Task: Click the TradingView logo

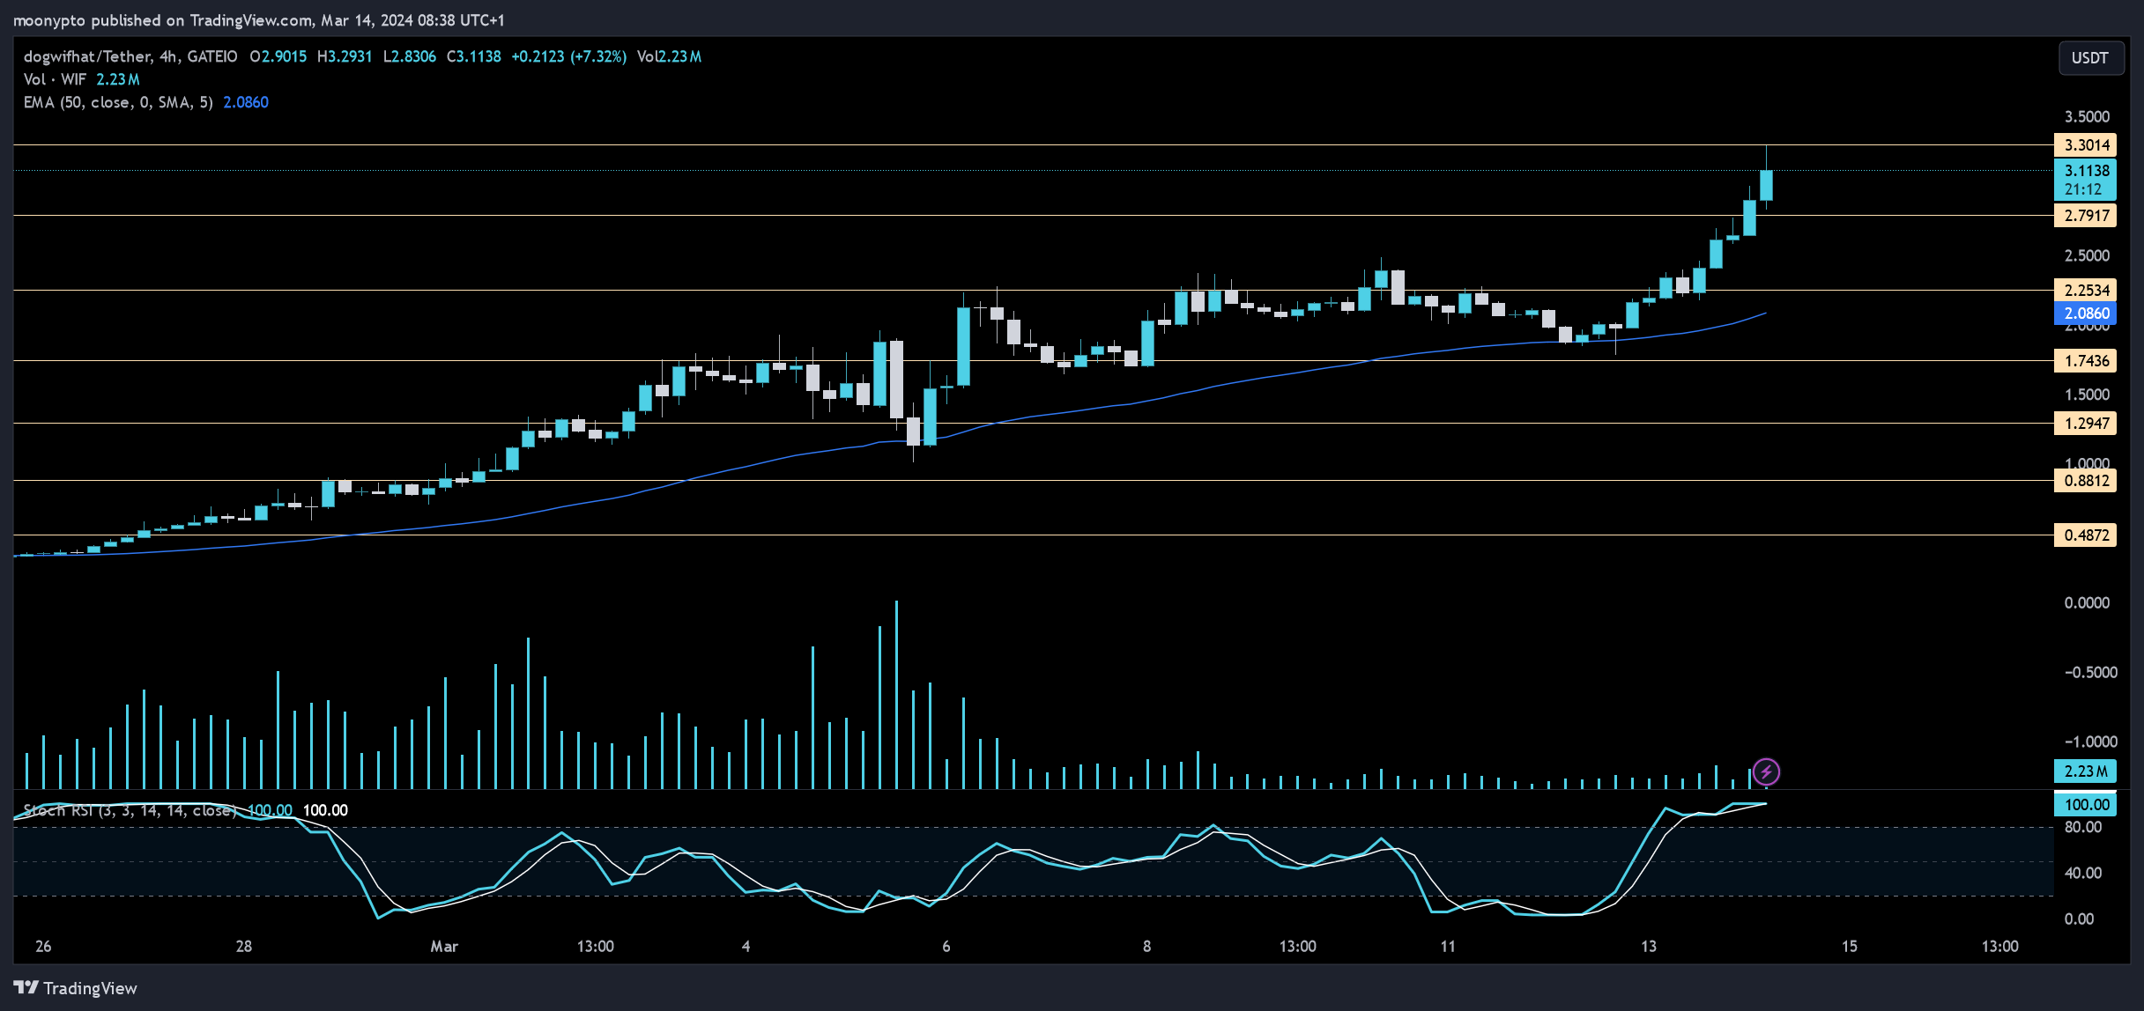Action: [x=76, y=988]
